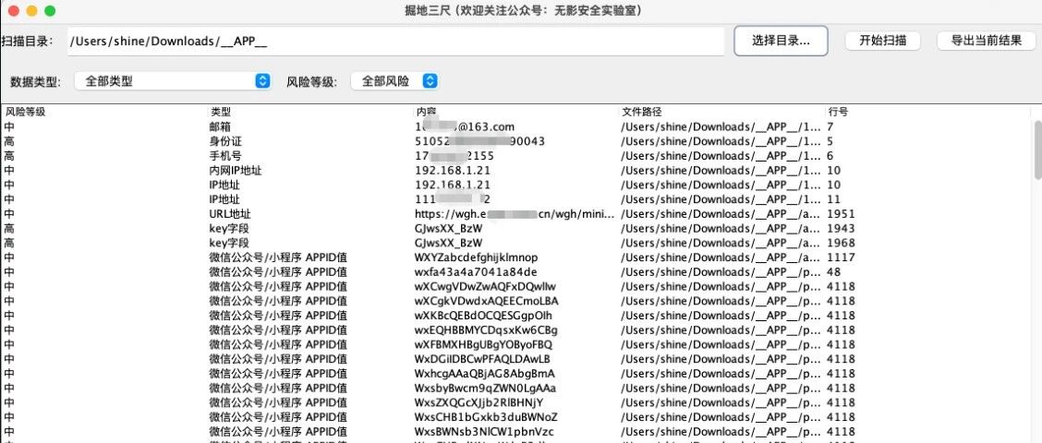Select the wXKBcQEBdOCQESGgpOlh value
This screenshot has height=443, width=1042.
tap(483, 317)
